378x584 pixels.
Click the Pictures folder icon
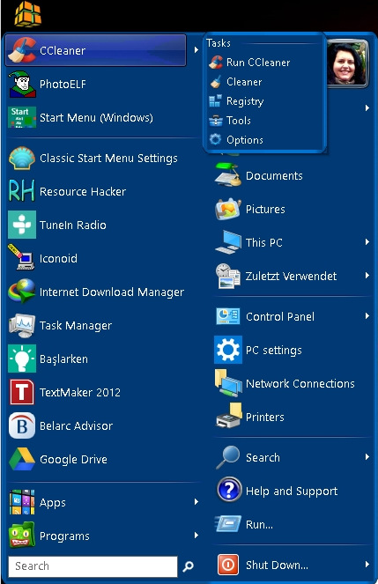[228, 209]
